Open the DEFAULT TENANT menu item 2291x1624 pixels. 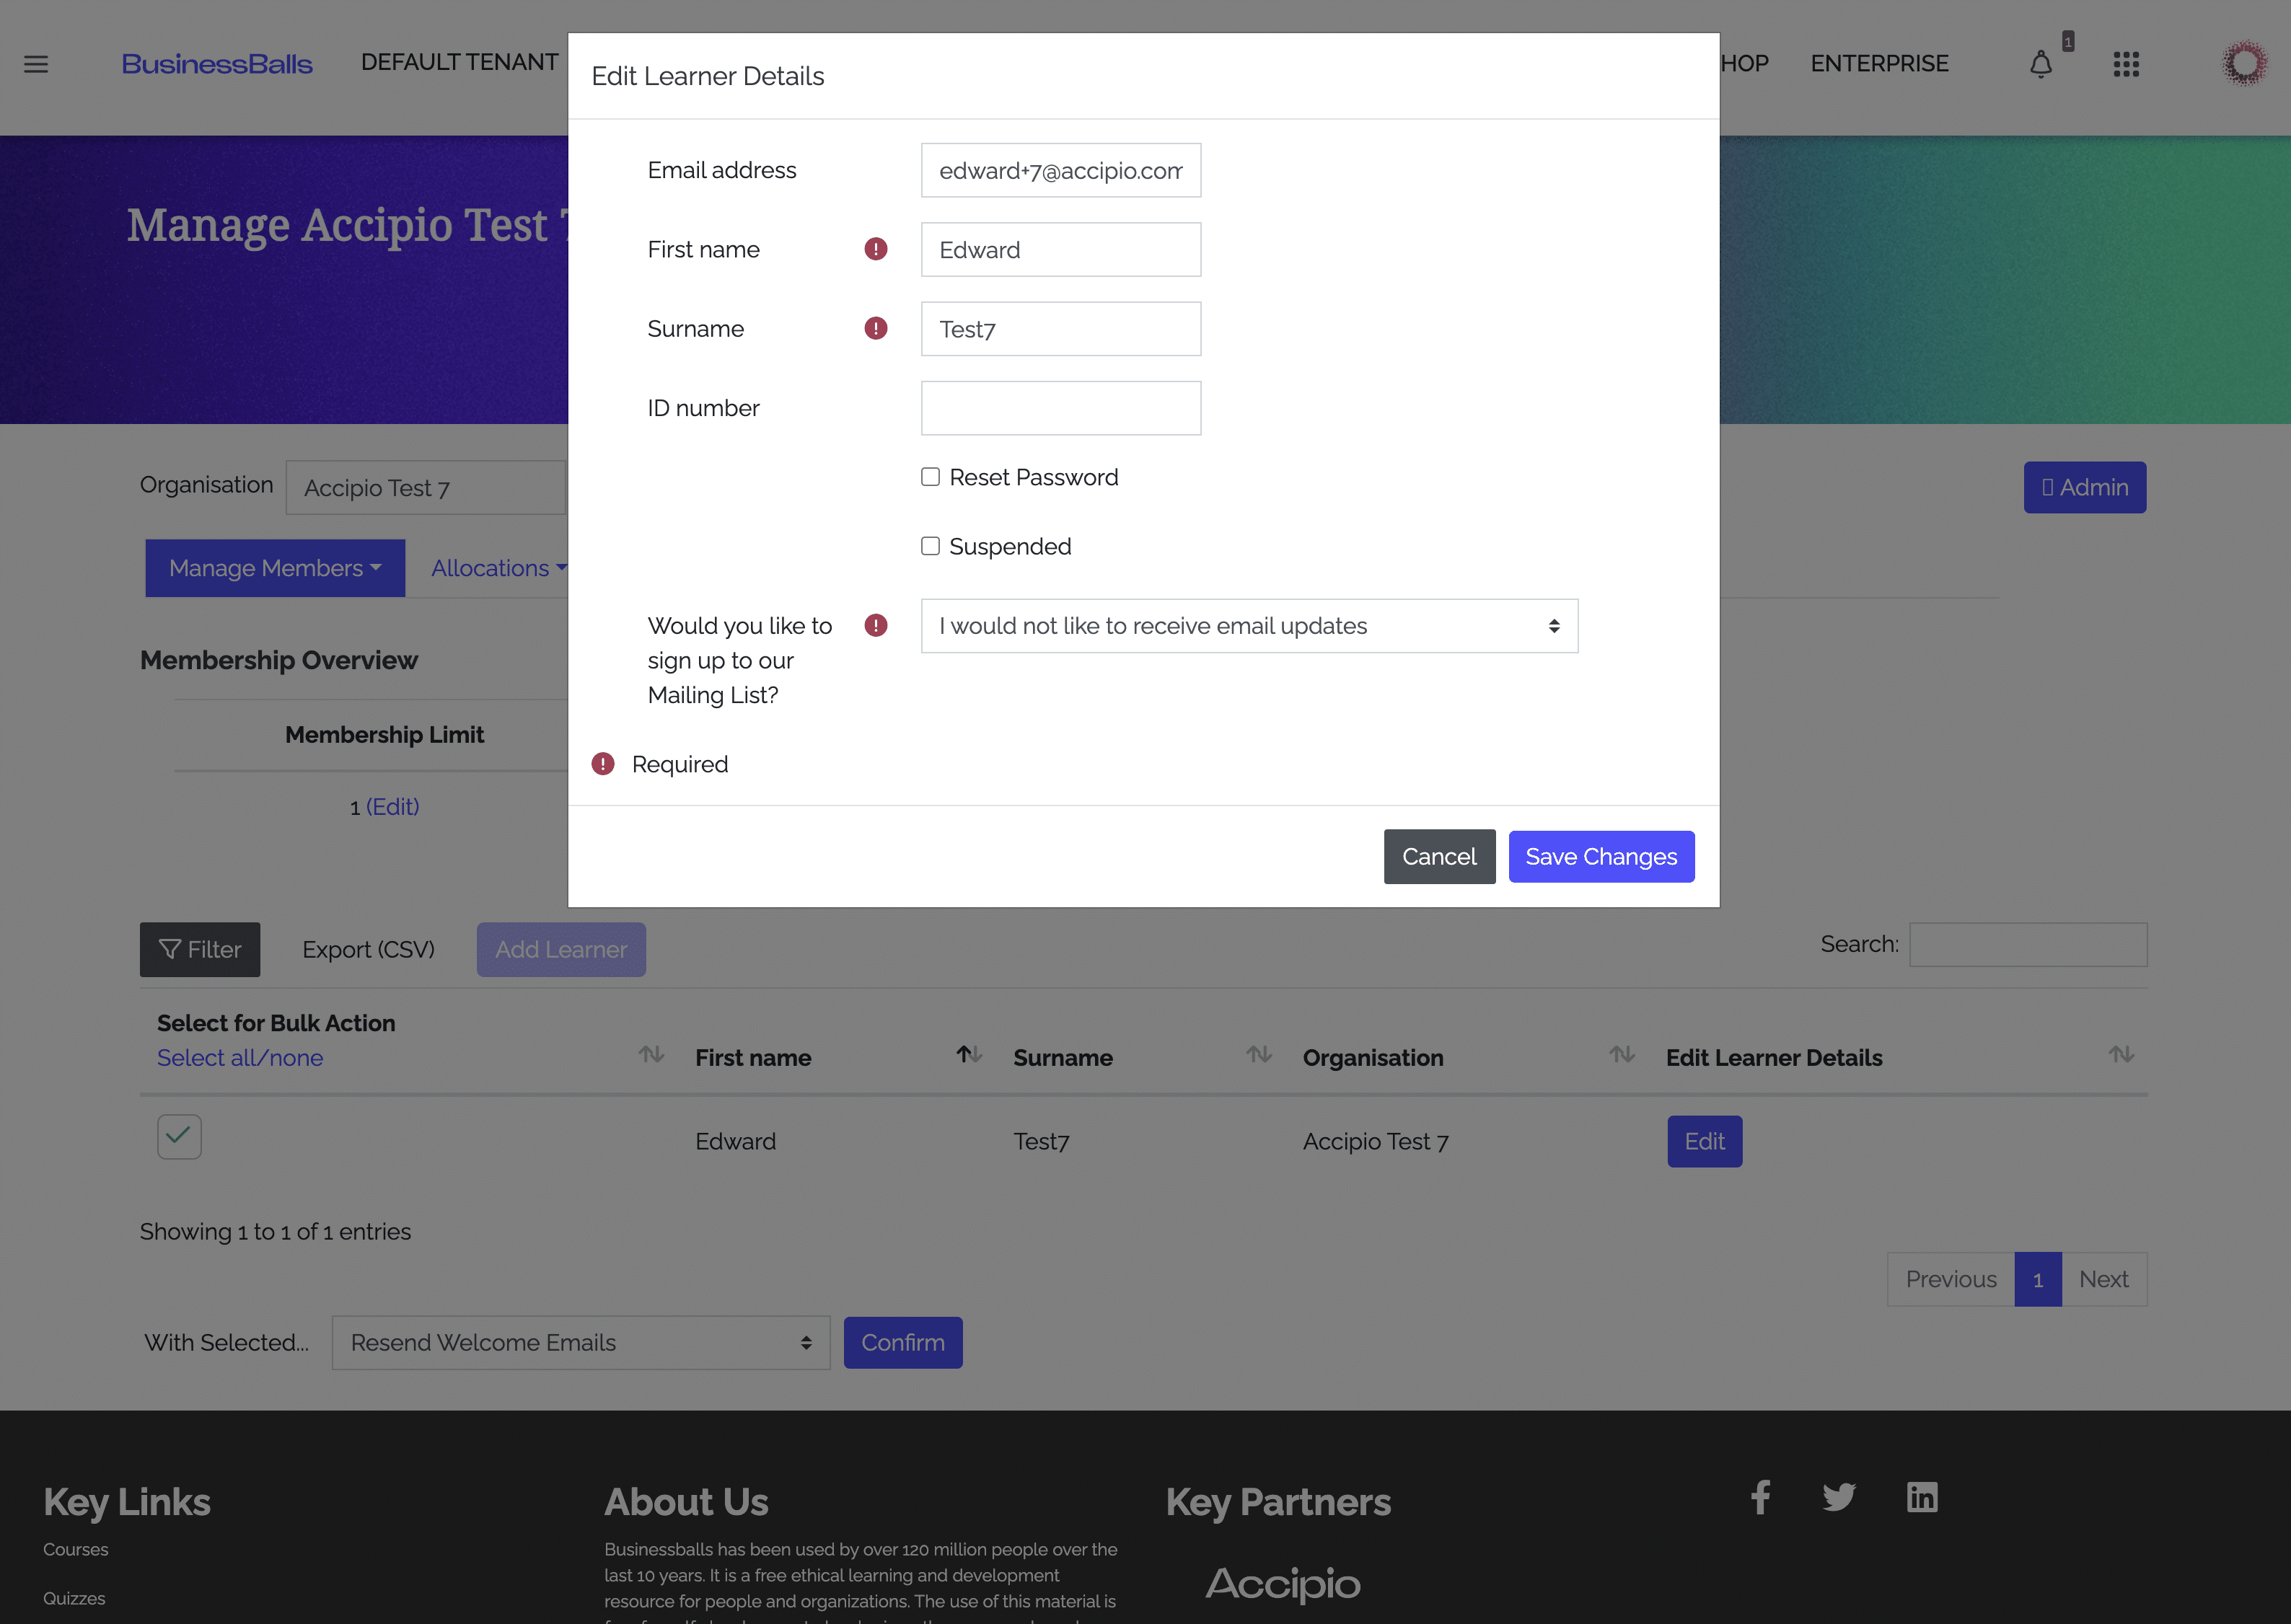pos(459,62)
